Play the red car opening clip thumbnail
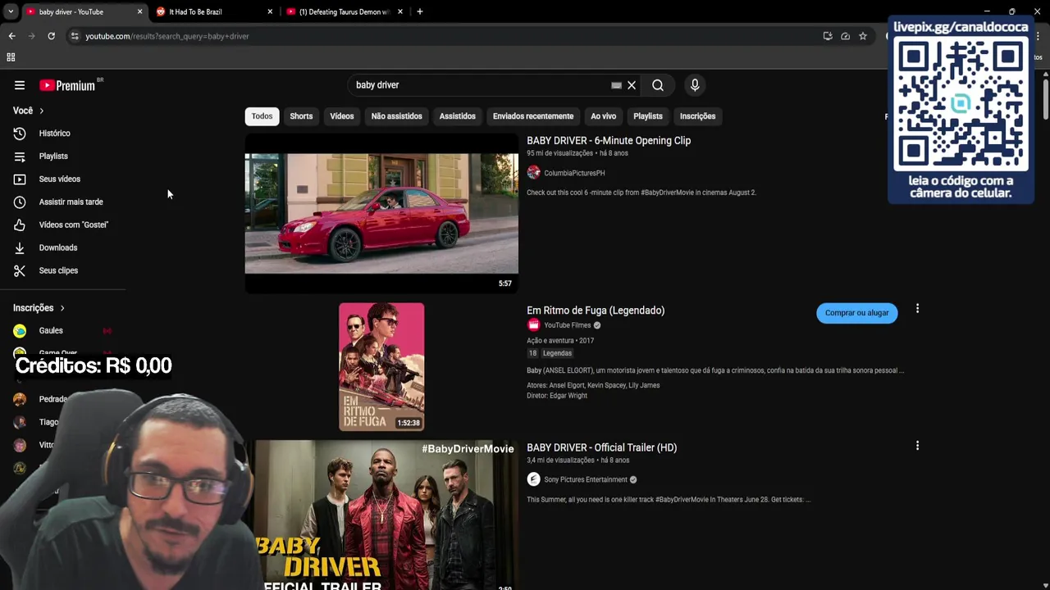Image resolution: width=1050 pixels, height=590 pixels. (x=381, y=213)
